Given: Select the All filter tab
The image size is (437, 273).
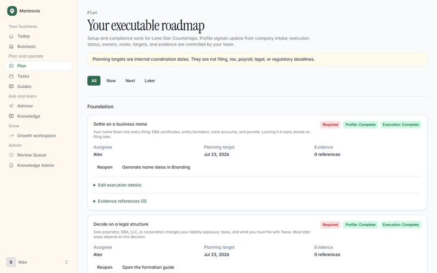Looking at the screenshot, I should [94, 81].
